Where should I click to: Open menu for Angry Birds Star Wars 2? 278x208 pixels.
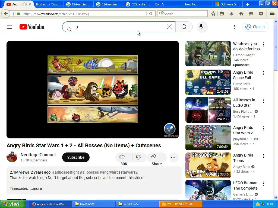click(x=264, y=128)
